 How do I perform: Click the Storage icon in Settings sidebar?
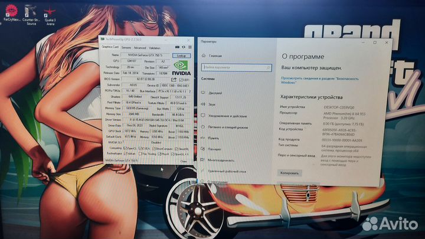[x=202, y=138]
